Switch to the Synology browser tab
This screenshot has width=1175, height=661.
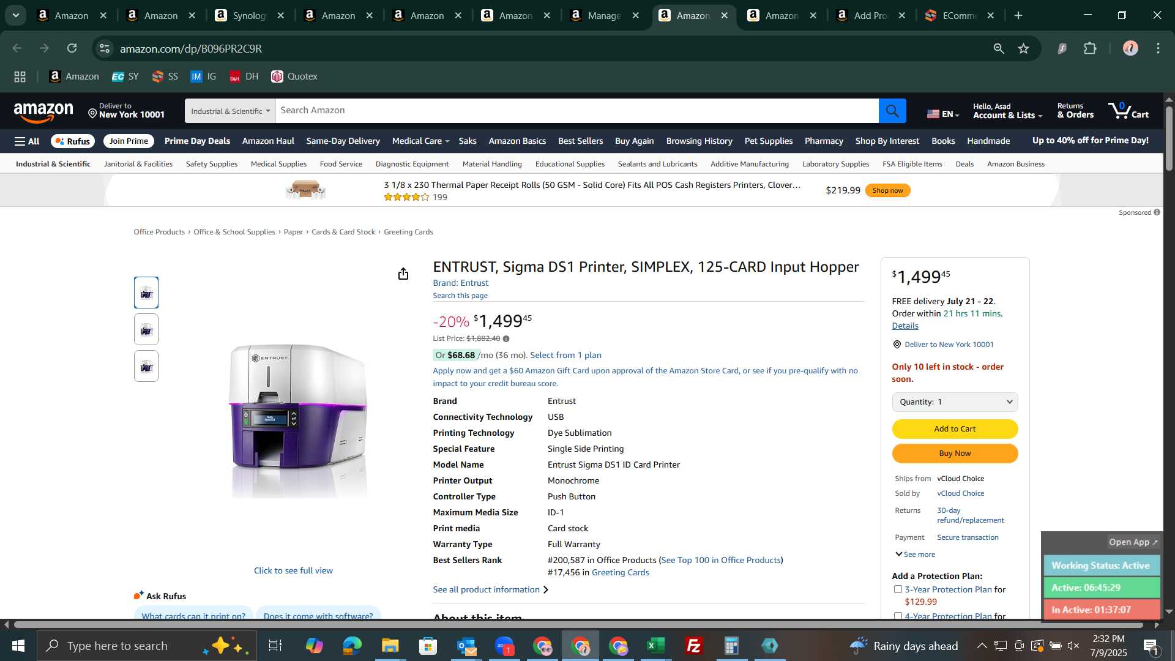click(x=250, y=15)
